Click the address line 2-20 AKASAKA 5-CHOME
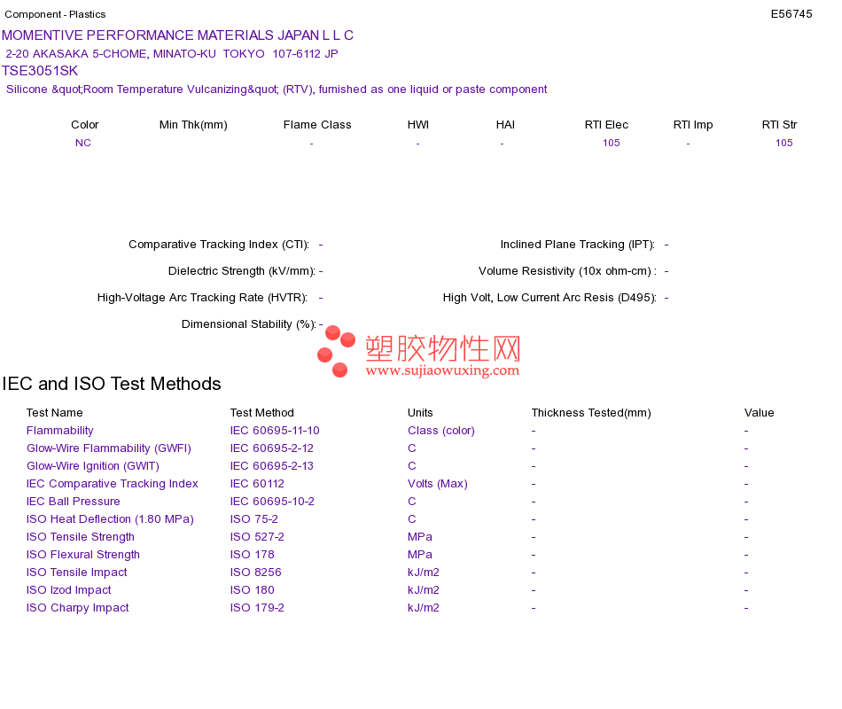Screen dimensions: 842x709 click(x=172, y=54)
